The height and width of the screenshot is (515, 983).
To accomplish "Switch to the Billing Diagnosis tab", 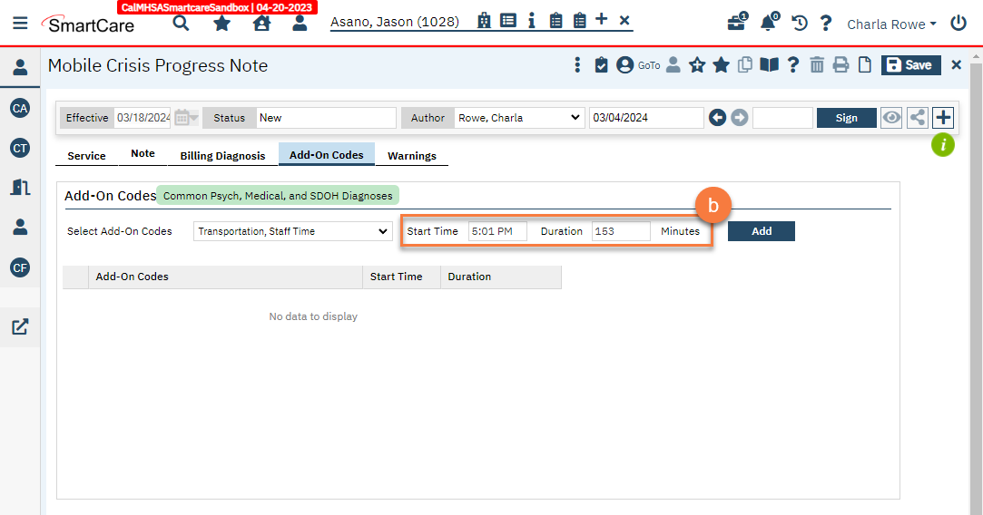I will 222,155.
